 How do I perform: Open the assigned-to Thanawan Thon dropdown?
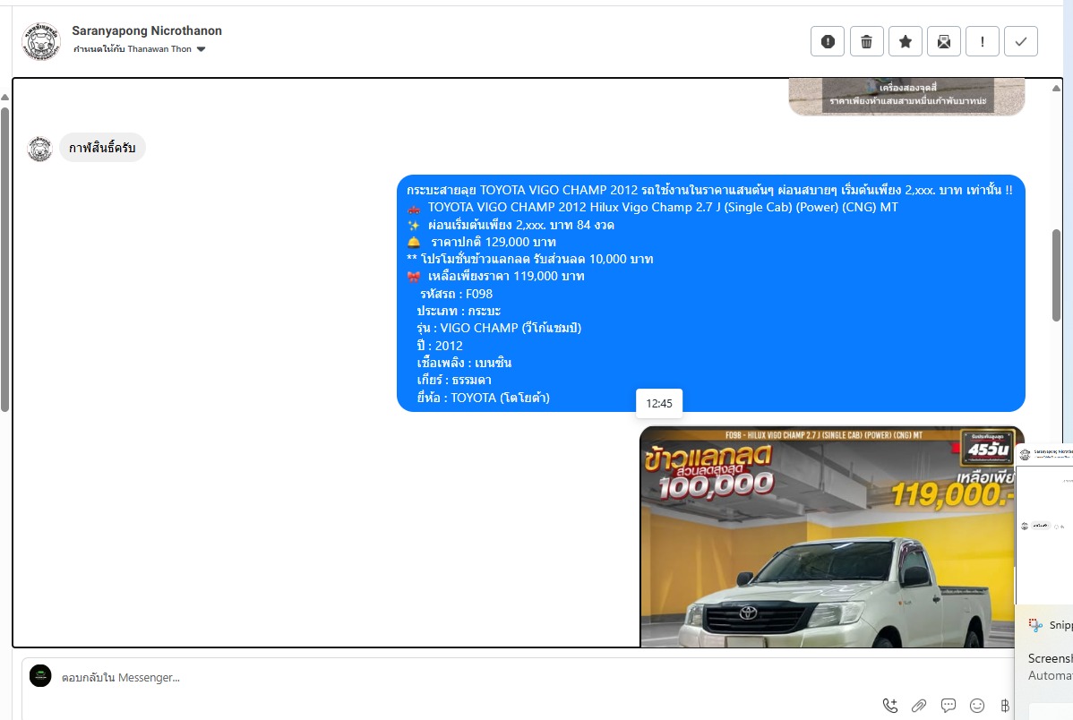click(x=140, y=49)
